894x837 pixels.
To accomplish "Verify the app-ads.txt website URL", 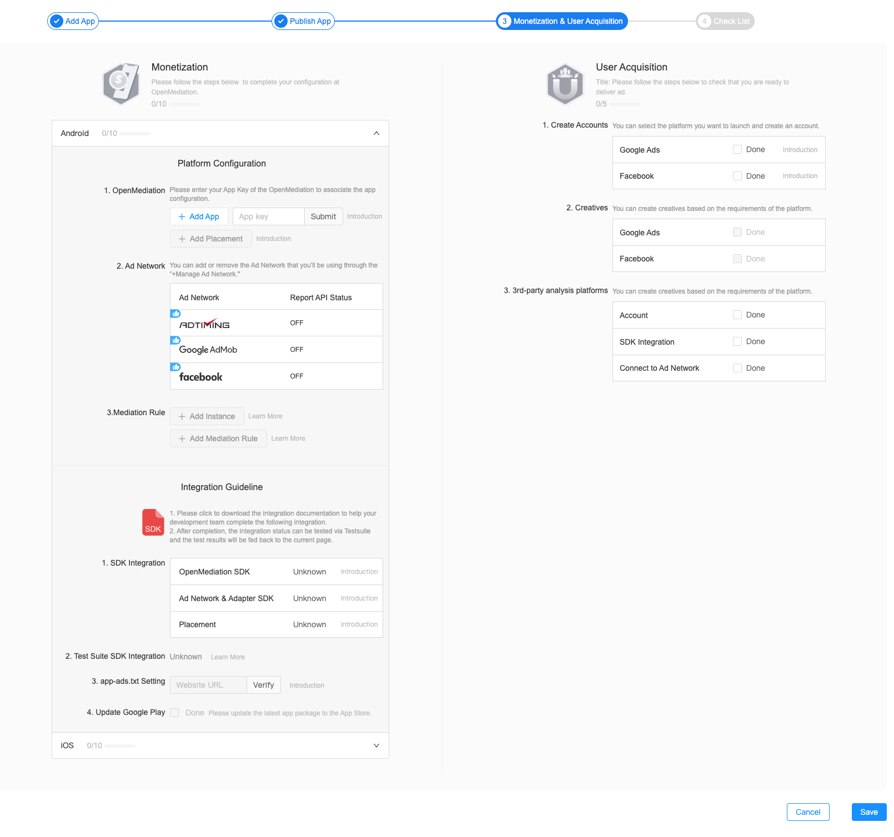I will coord(264,685).
